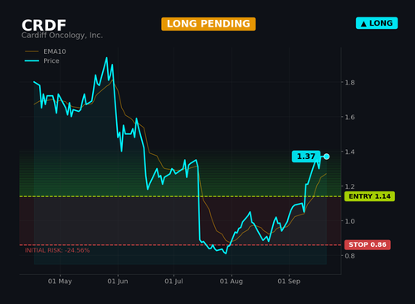Viewport: 415px width, 304px height.
Task: Click the CRDF ticker symbol
Action: point(44,26)
